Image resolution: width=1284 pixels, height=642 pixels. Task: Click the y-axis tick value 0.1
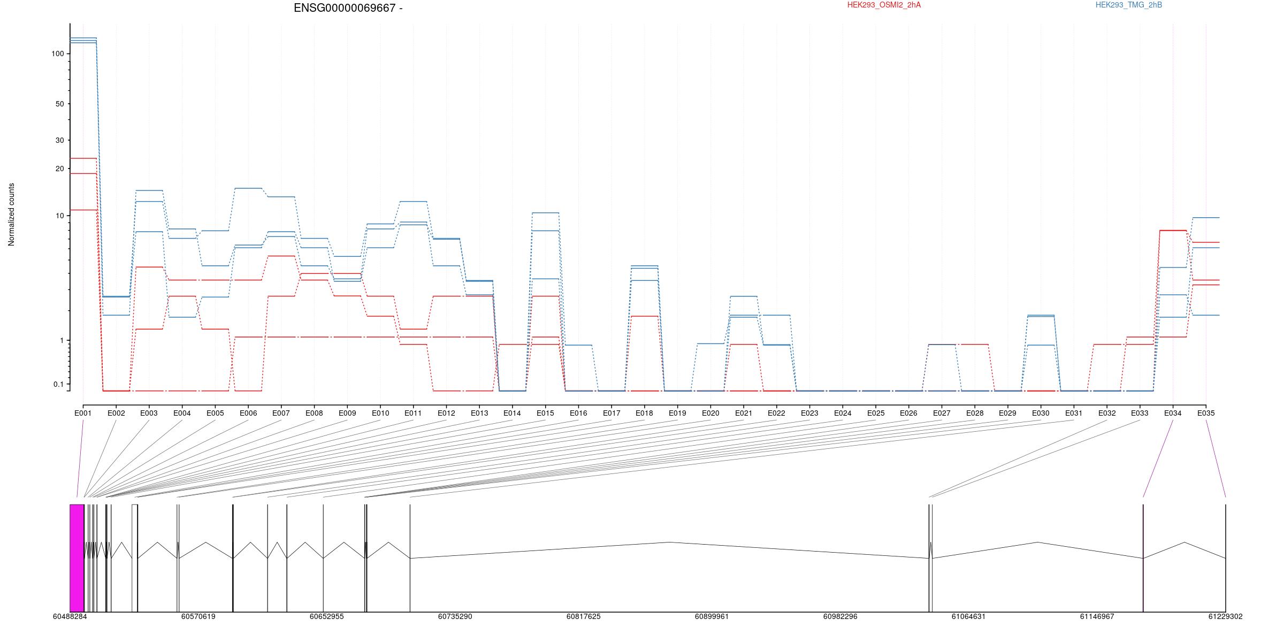tap(58, 384)
